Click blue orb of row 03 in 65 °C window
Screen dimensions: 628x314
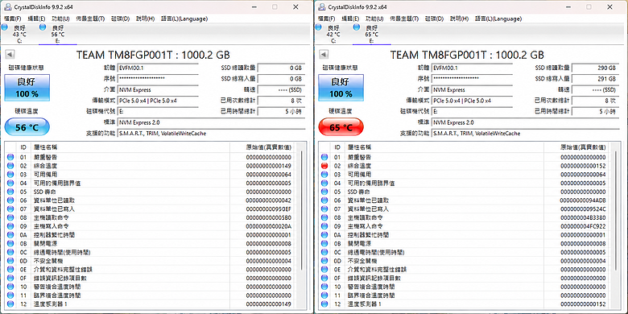tap(324, 175)
